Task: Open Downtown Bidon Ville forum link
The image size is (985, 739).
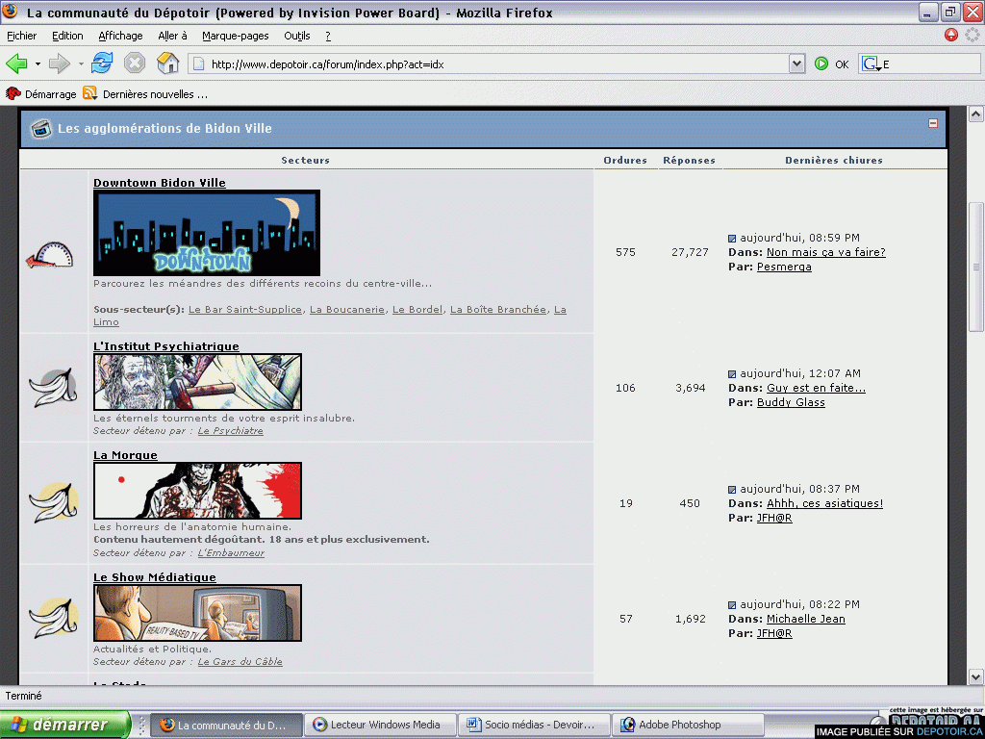Action: click(160, 183)
